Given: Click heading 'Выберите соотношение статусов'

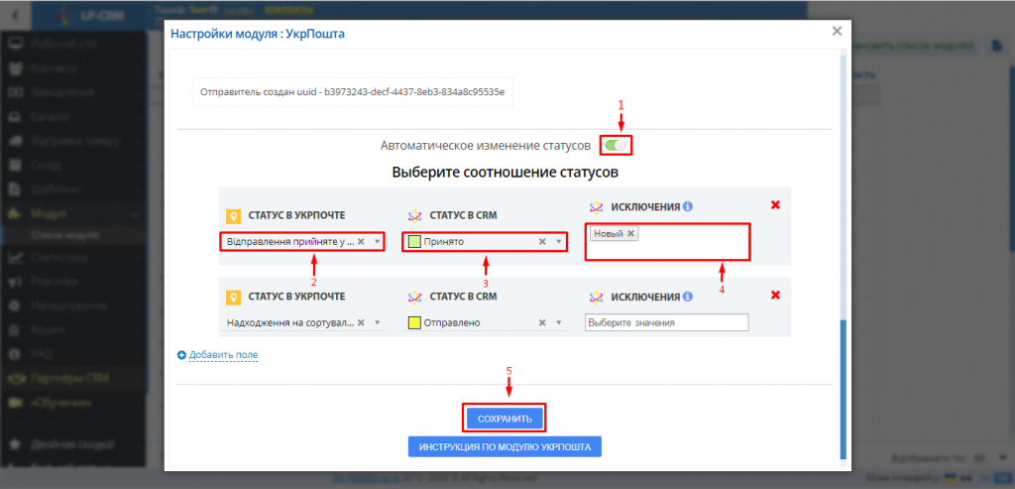Looking at the screenshot, I should click(505, 173).
